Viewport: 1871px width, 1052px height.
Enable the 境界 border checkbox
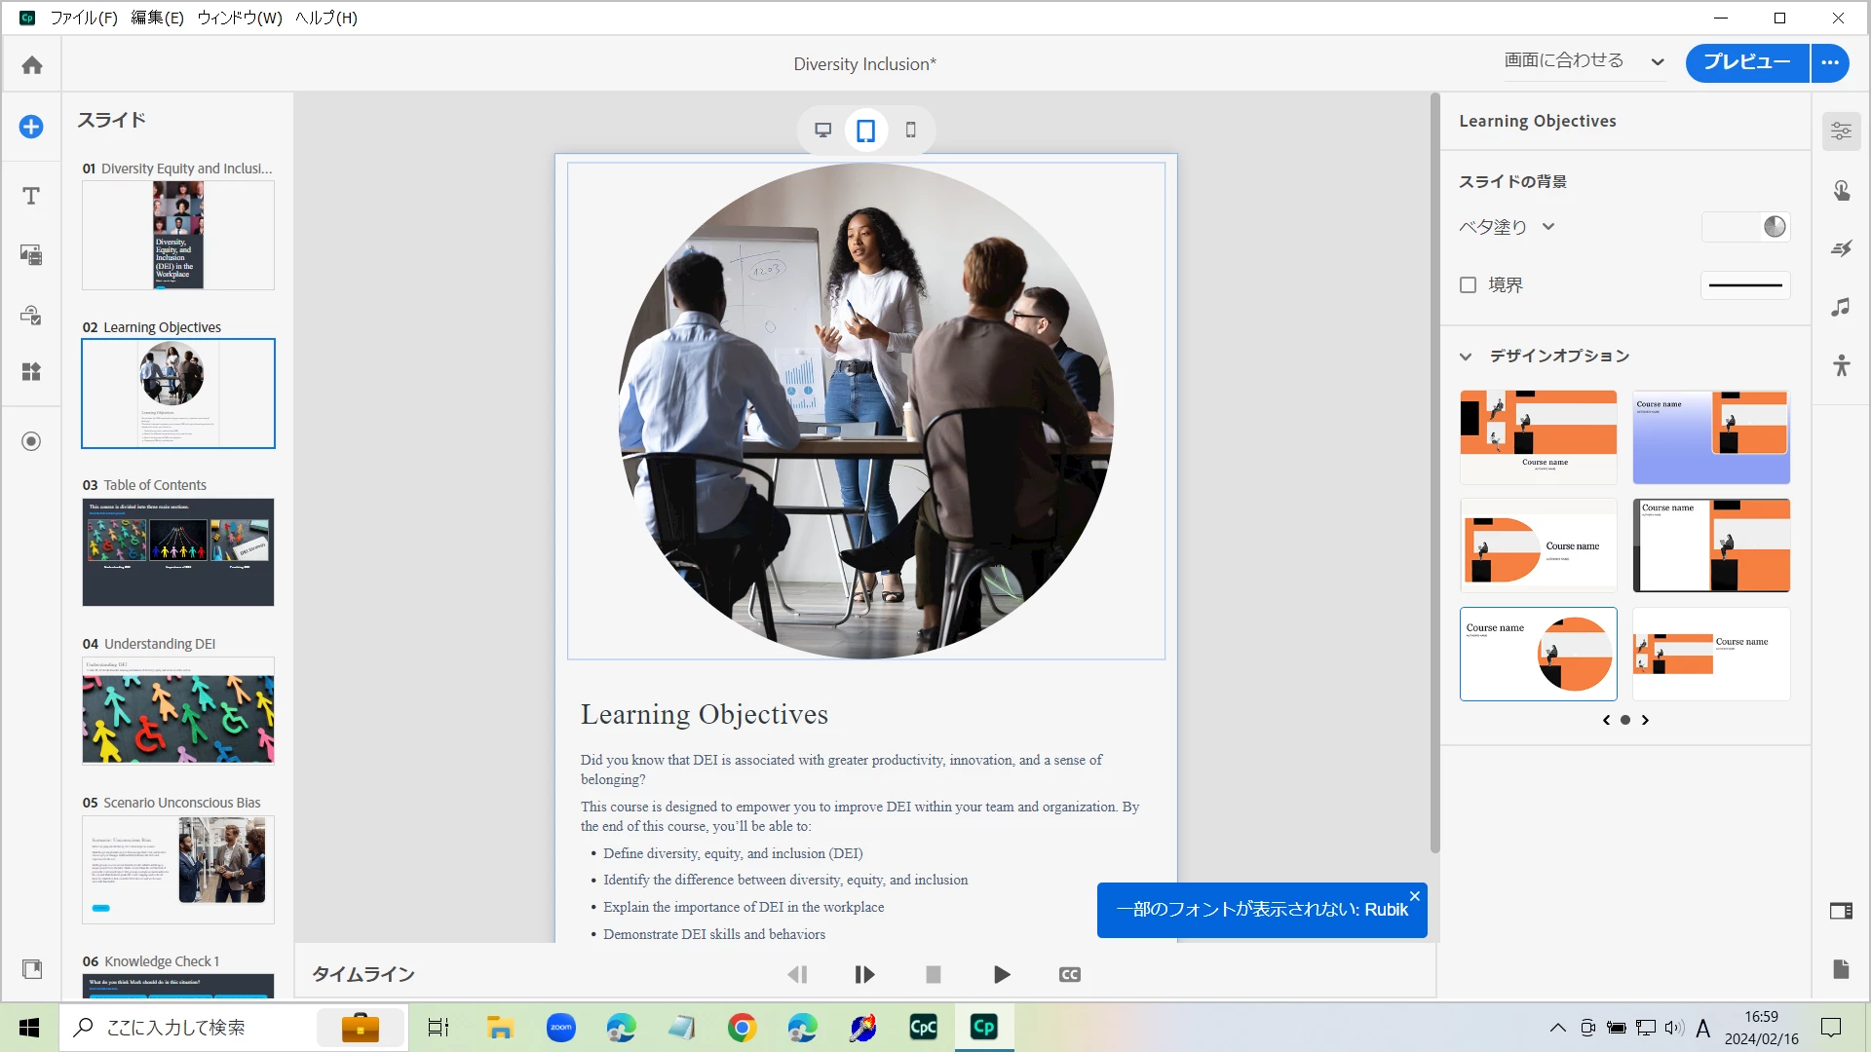point(1468,285)
